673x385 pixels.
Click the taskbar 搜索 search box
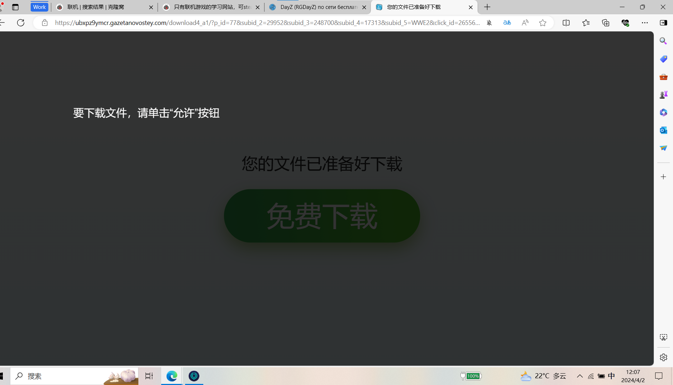pyautogui.click(x=74, y=376)
